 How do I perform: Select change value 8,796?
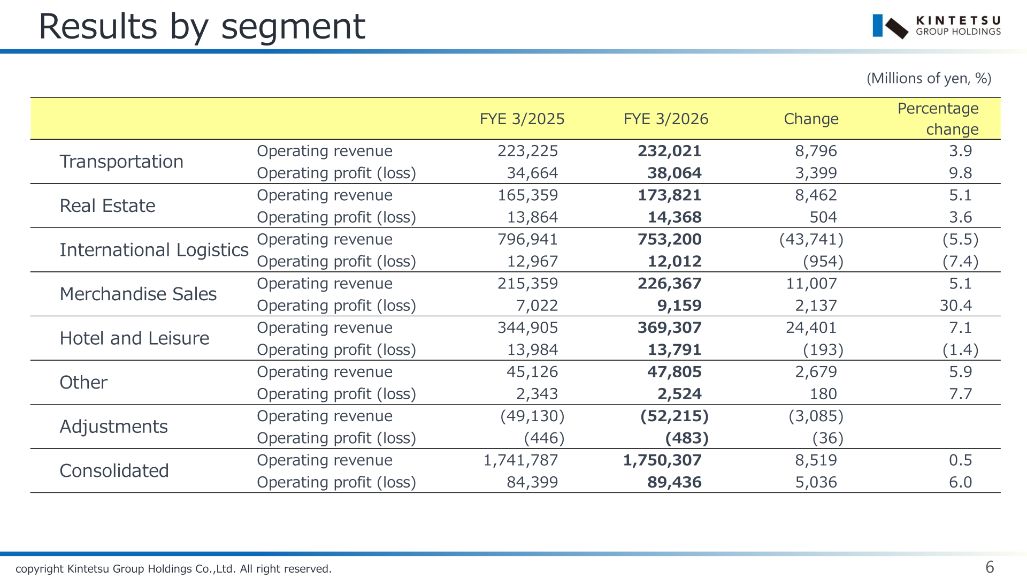pos(816,151)
